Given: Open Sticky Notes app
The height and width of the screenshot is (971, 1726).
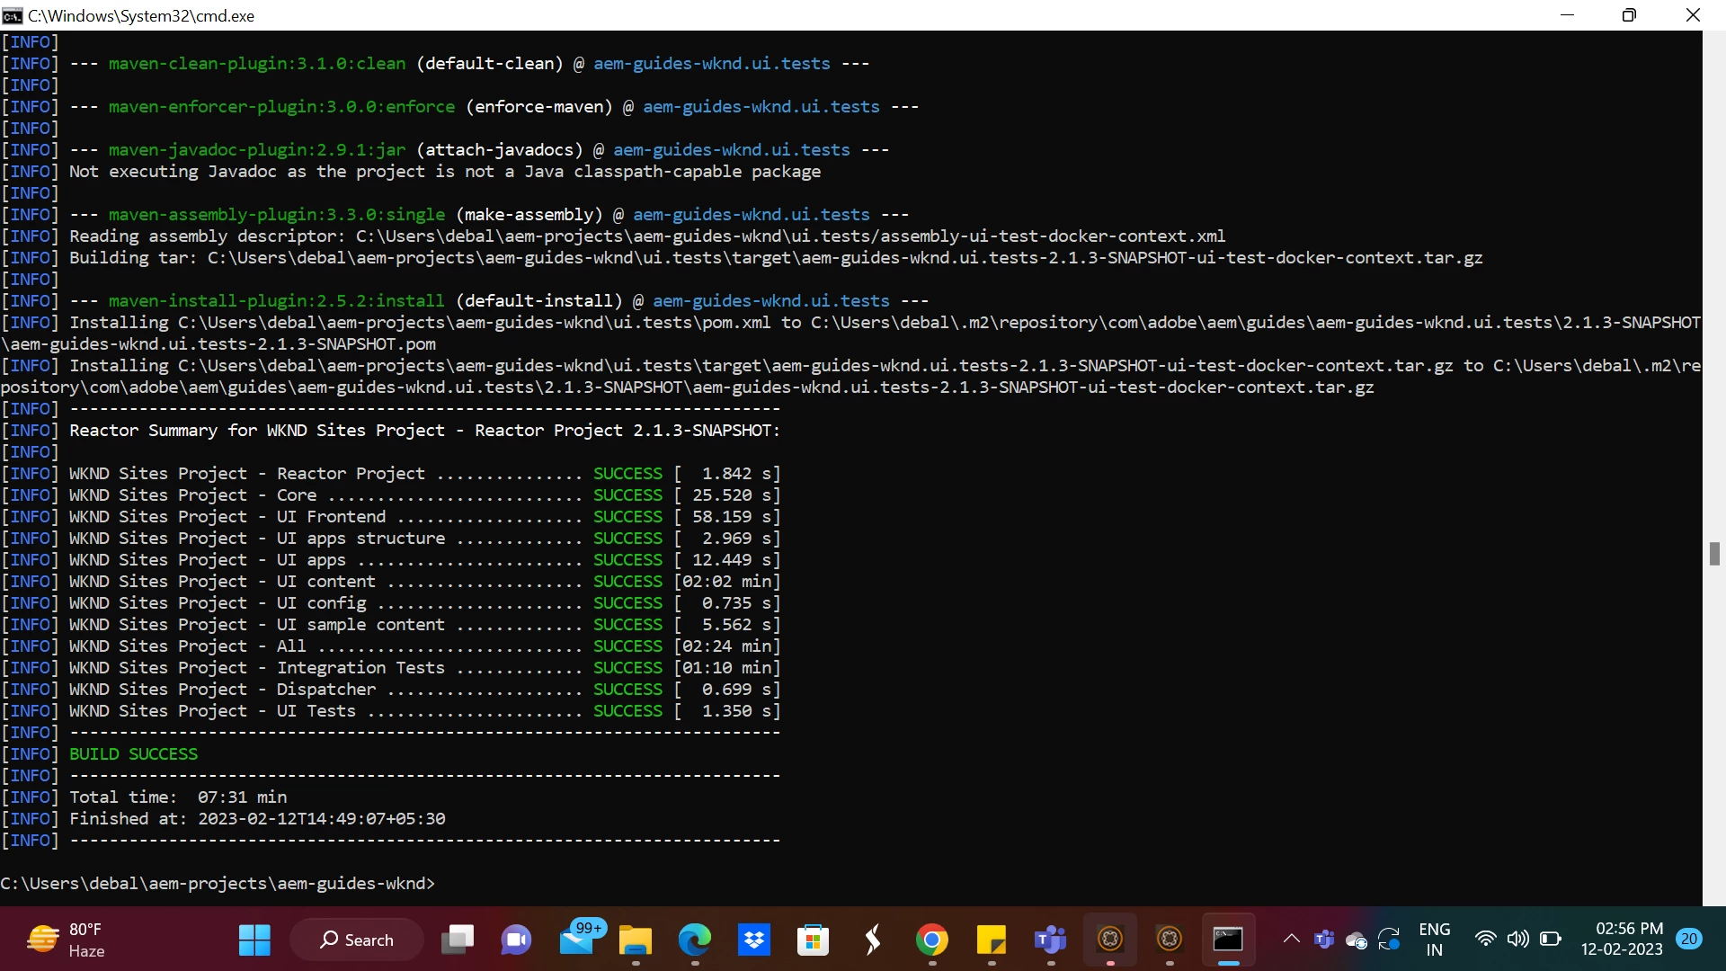Looking at the screenshot, I should point(992,940).
